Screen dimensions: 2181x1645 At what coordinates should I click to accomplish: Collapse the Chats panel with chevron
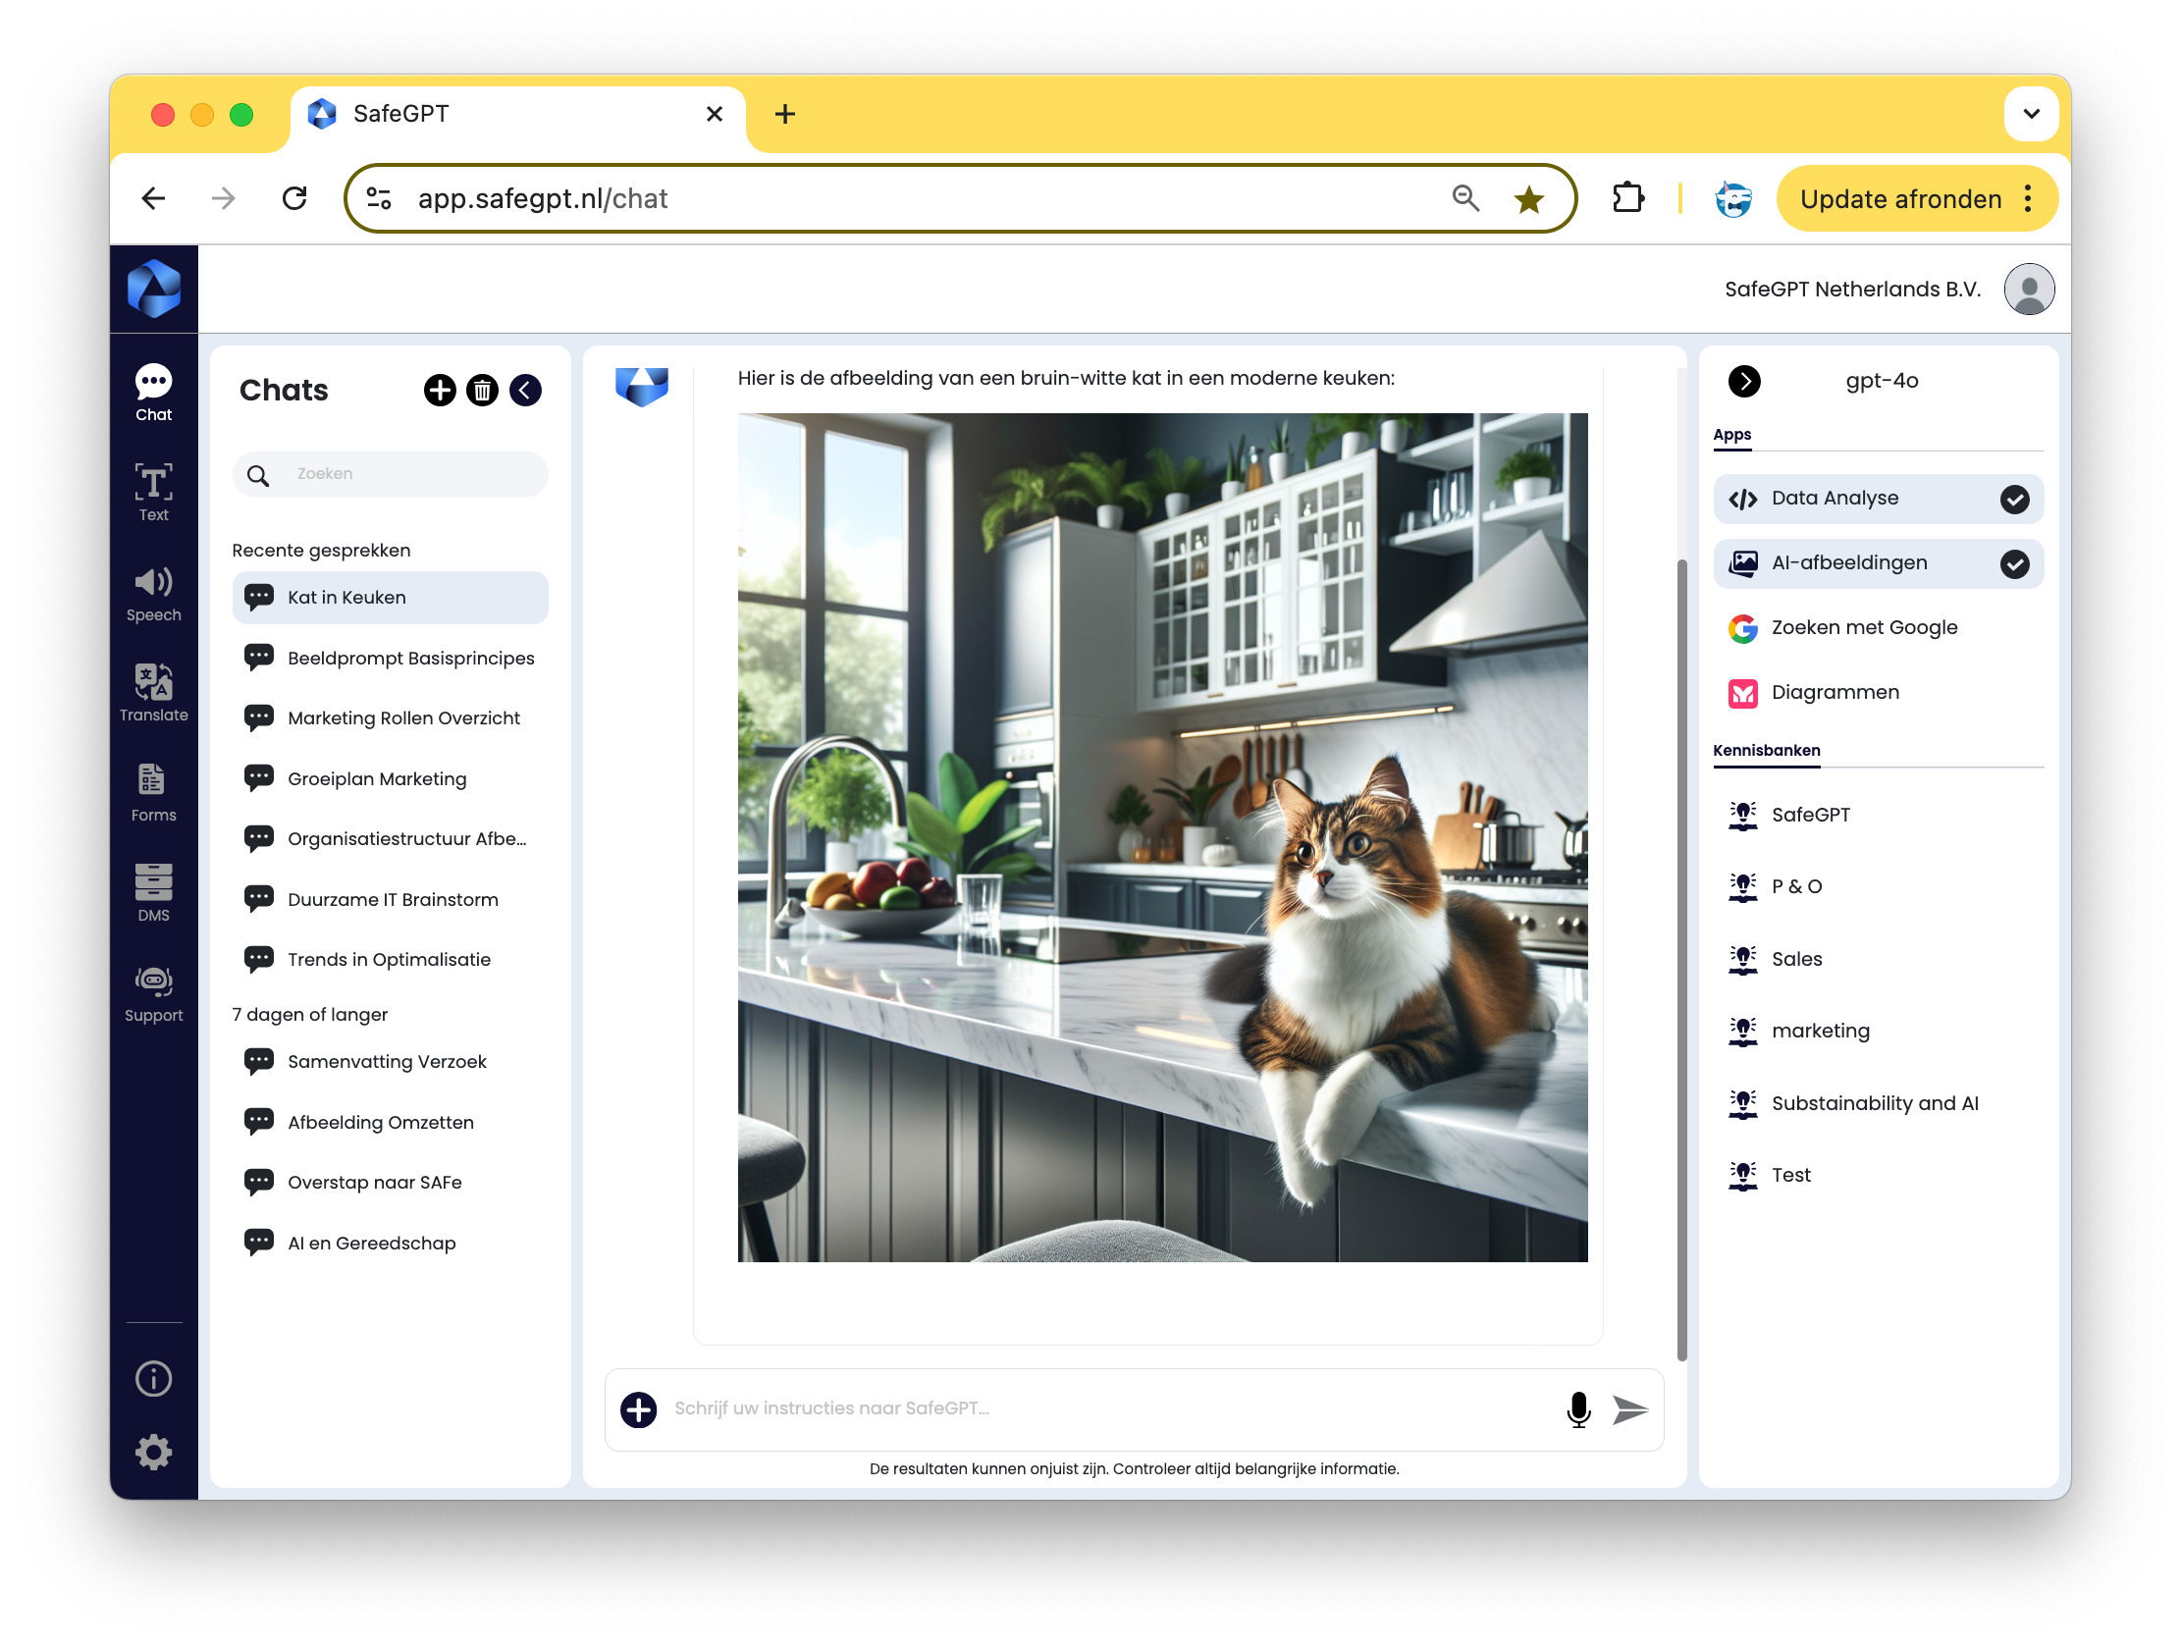click(525, 391)
